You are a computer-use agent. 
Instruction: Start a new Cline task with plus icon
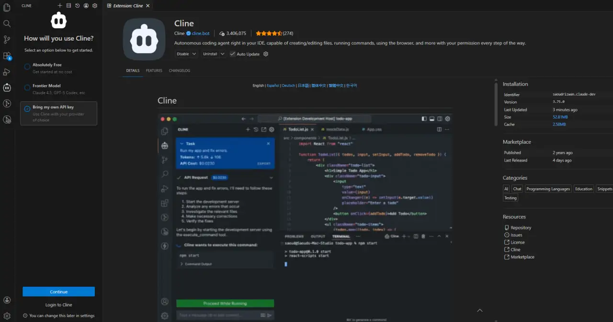coord(60,6)
